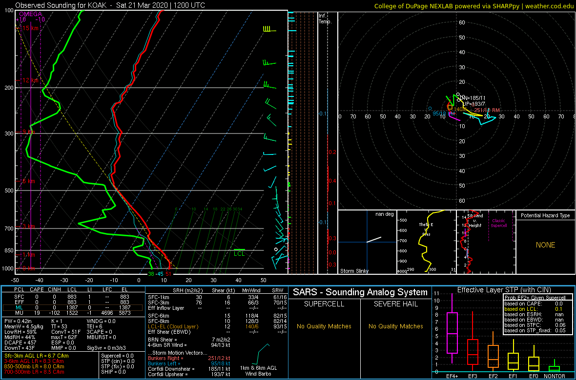Click the surface temperature value 51
This screenshot has height=380, width=576.
point(168,274)
